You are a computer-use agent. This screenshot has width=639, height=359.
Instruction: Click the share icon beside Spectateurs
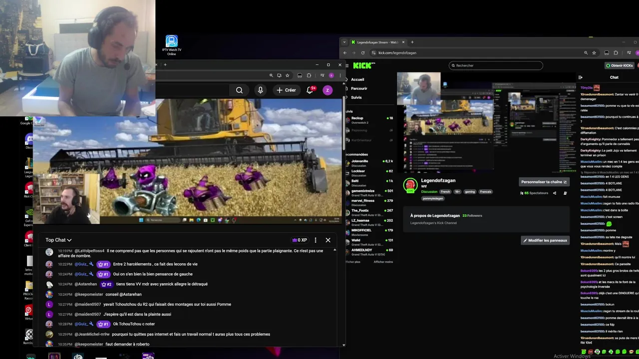click(555, 193)
